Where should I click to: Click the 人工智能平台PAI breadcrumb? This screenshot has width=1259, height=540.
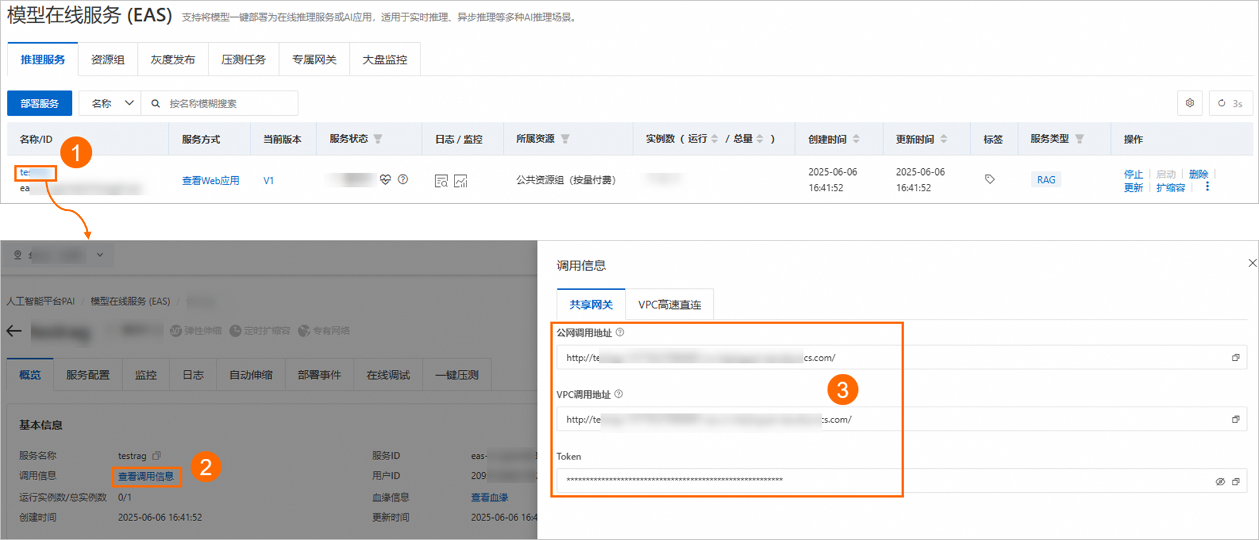(x=40, y=301)
